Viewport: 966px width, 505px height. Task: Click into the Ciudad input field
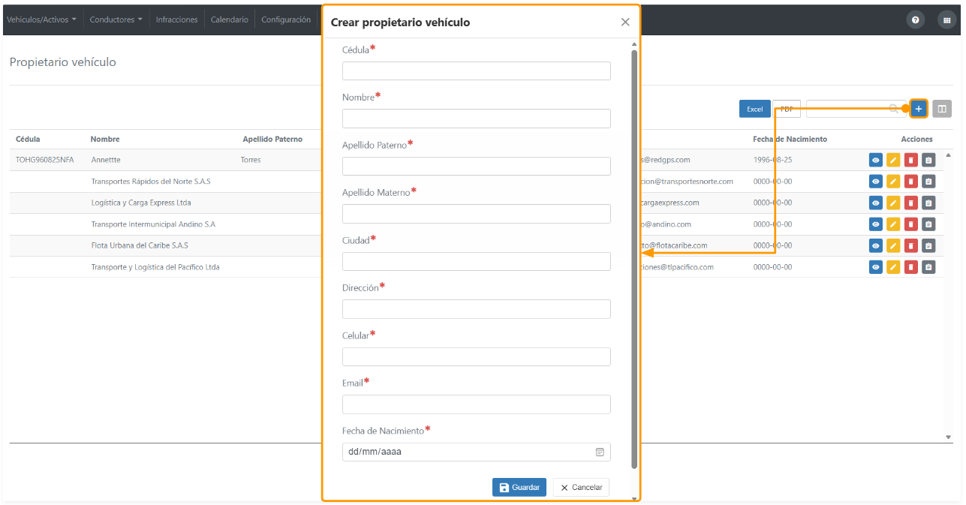(x=477, y=261)
